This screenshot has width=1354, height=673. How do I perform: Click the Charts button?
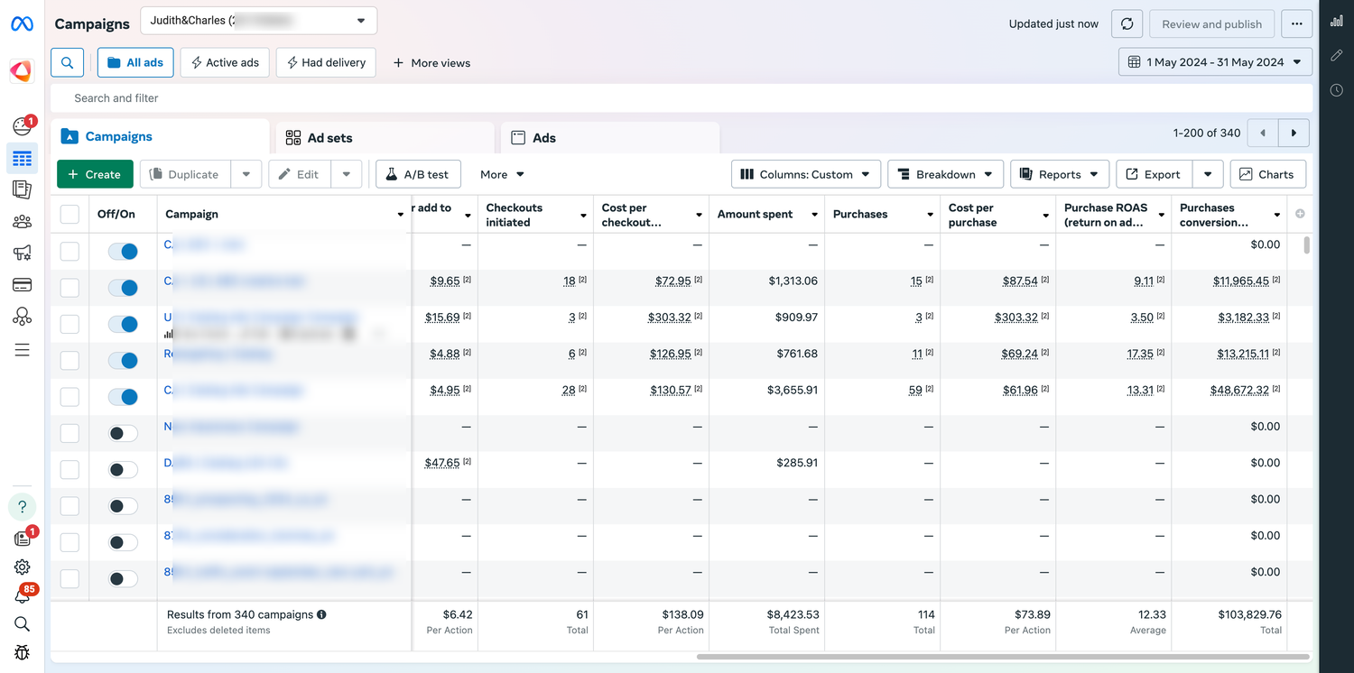(x=1267, y=174)
